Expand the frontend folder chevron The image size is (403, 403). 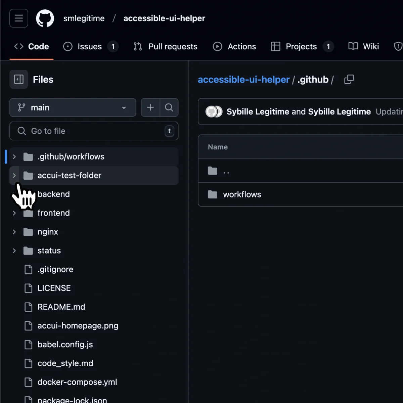tap(14, 213)
